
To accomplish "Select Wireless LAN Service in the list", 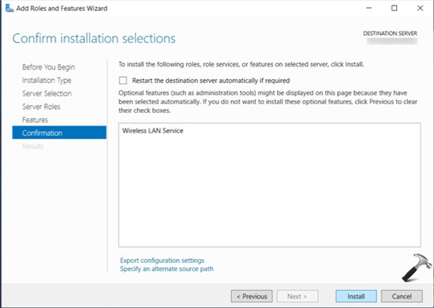I will [152, 131].
